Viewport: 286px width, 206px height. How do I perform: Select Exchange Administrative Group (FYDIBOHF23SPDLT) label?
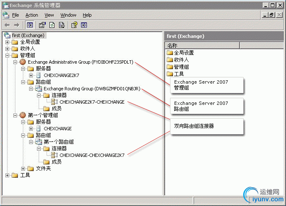pos(81,62)
